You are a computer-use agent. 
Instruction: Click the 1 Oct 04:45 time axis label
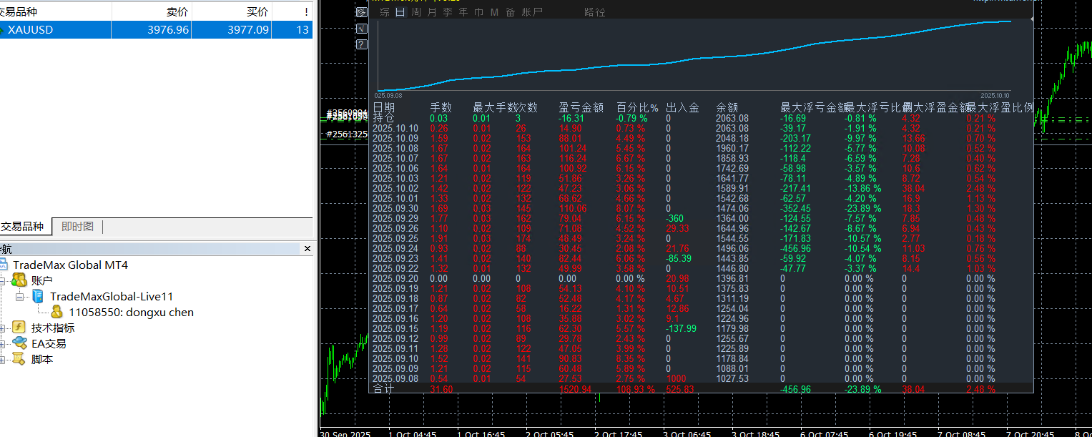(x=413, y=433)
